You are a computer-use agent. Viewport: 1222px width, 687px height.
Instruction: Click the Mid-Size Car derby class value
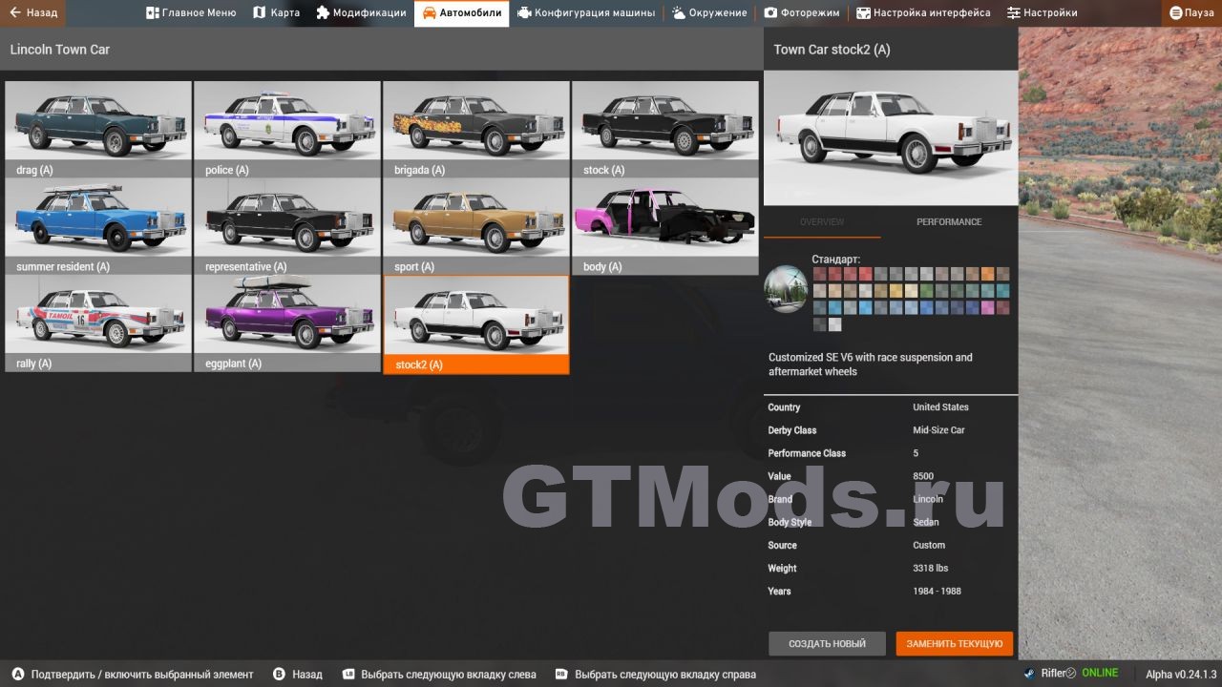pos(938,430)
